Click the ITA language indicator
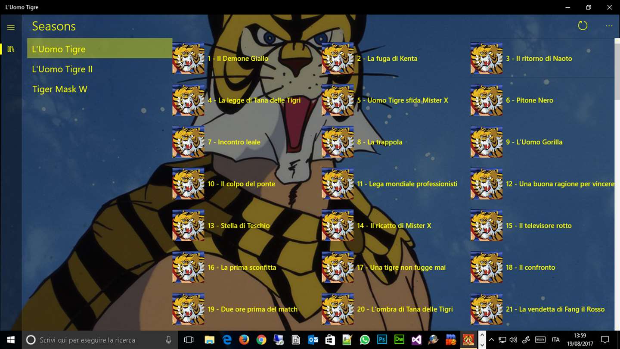Viewport: 620px width, 349px height. (556, 340)
